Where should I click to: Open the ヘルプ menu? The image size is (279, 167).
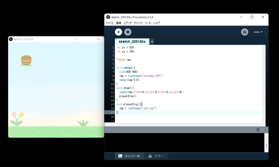click(x=157, y=23)
